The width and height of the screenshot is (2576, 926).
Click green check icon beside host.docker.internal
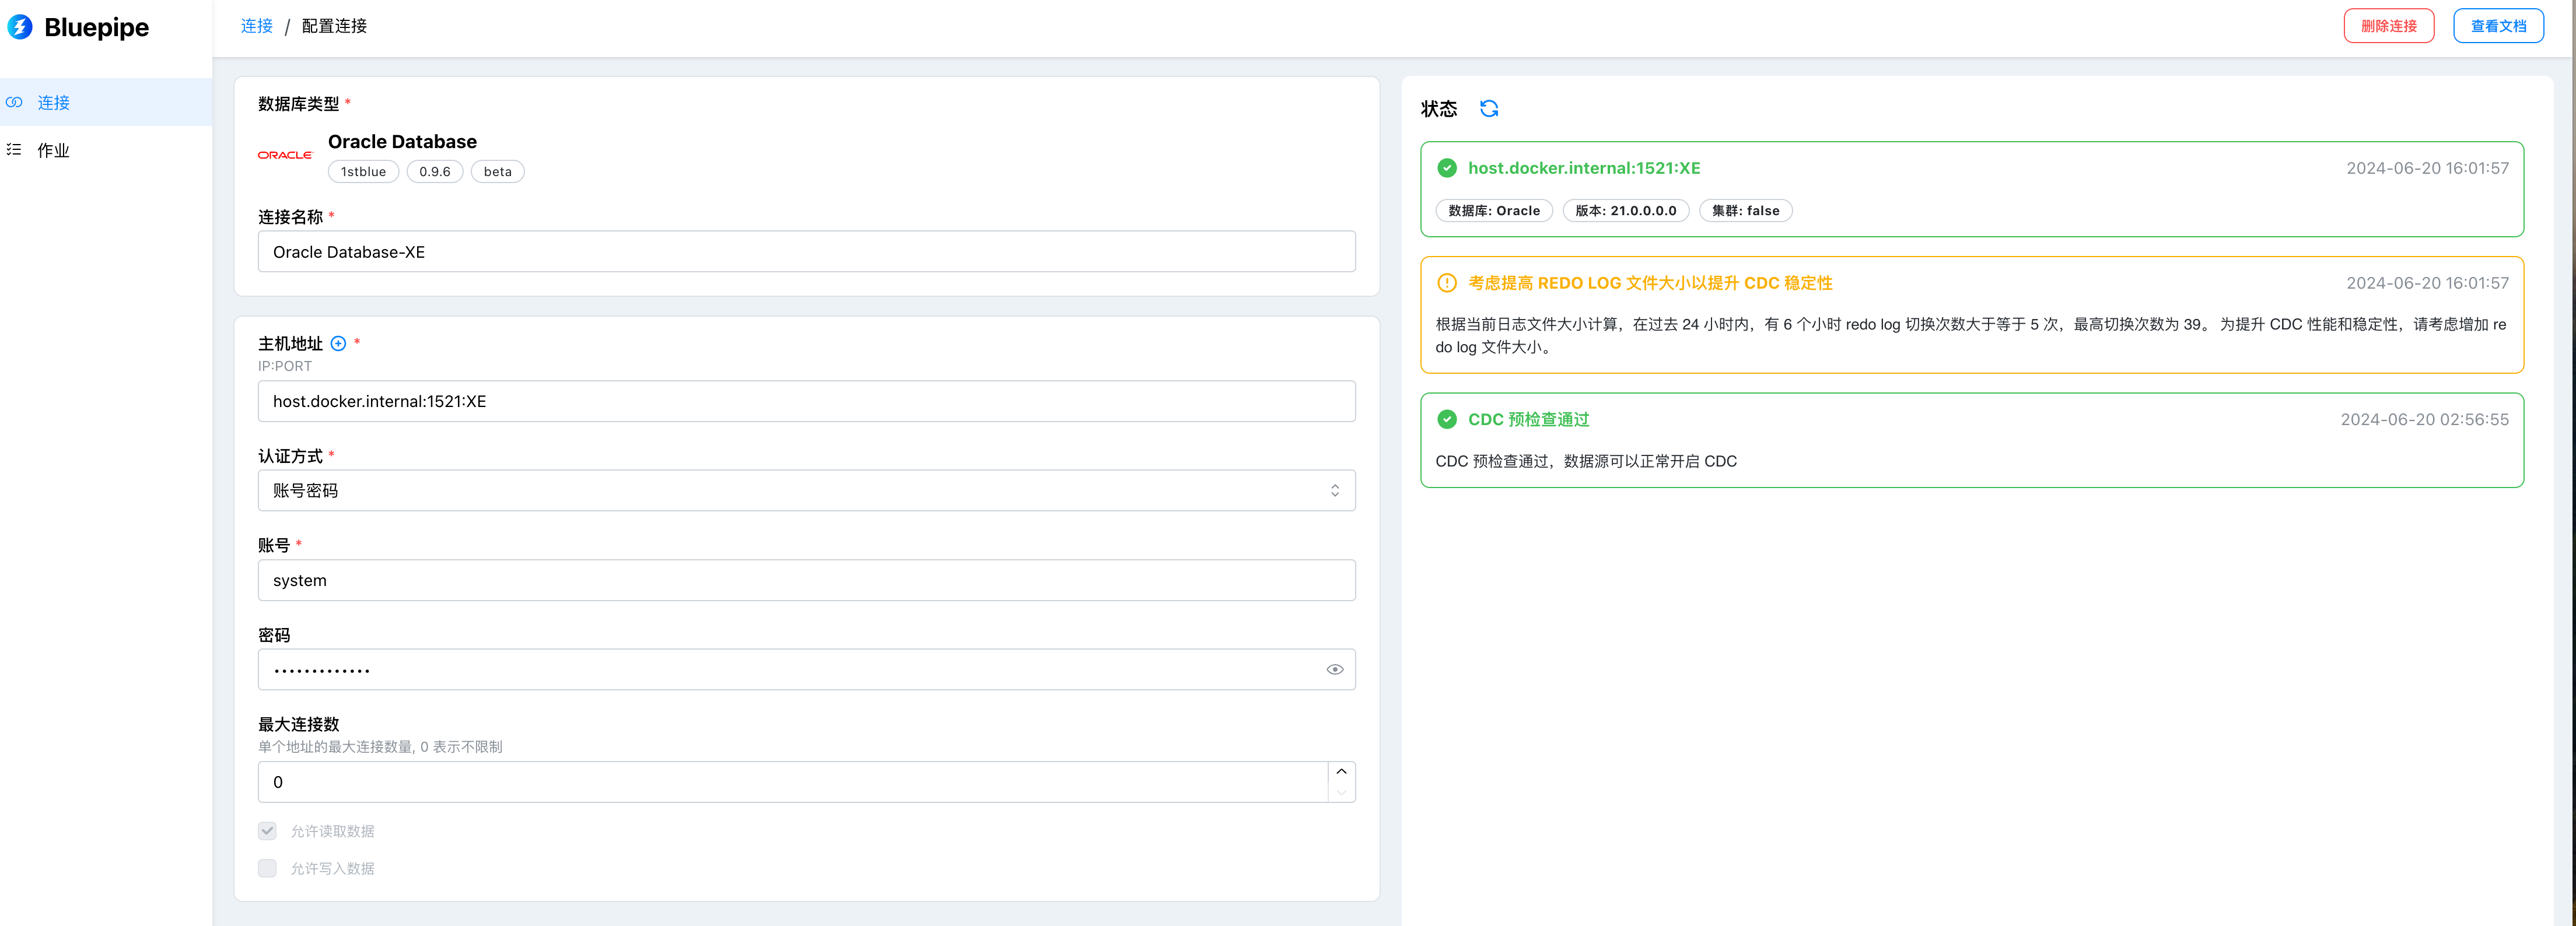pos(1446,168)
